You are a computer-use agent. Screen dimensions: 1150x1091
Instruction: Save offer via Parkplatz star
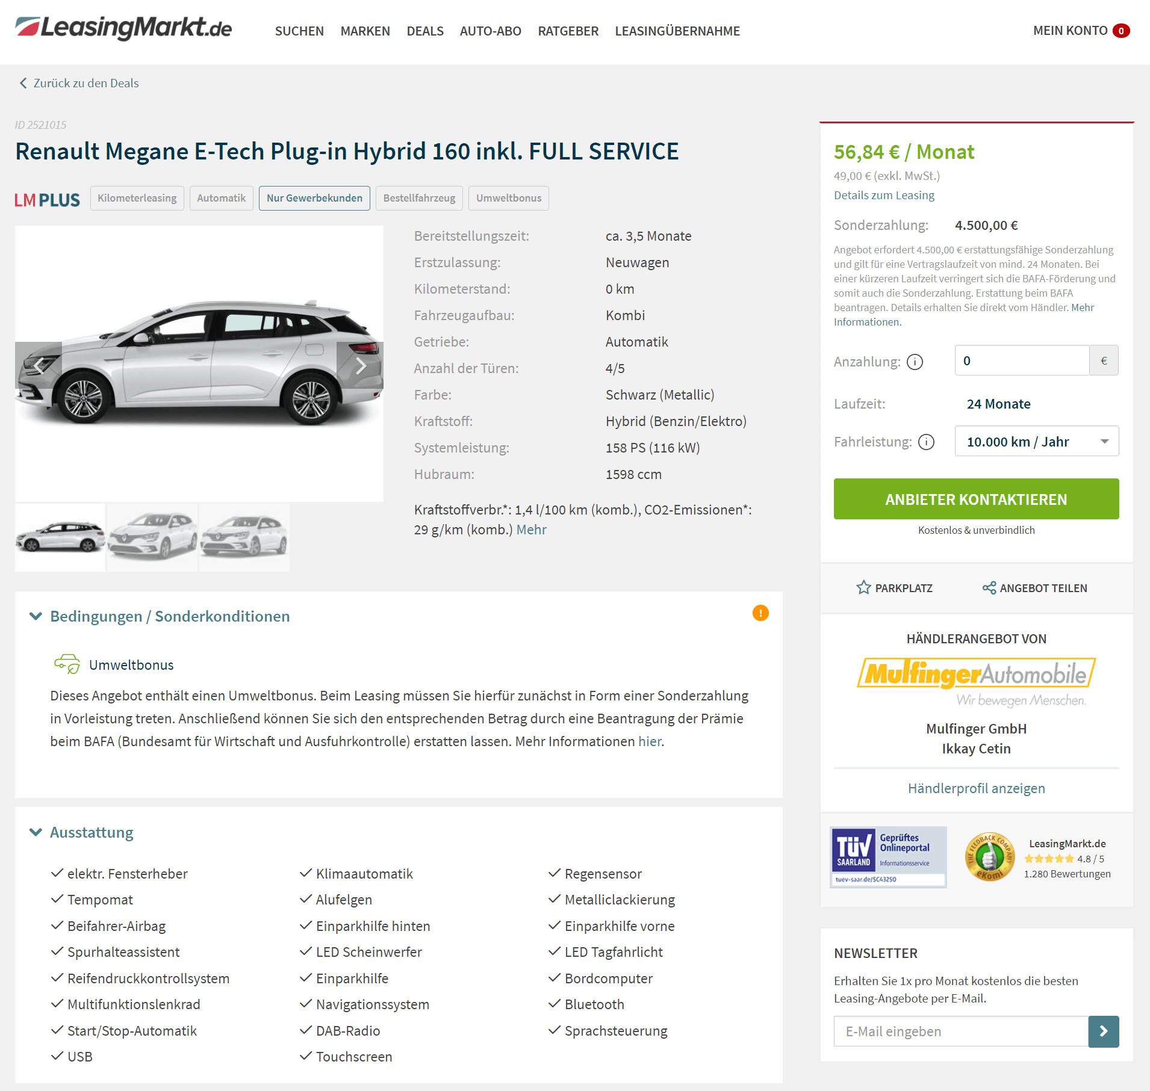pyautogui.click(x=864, y=587)
